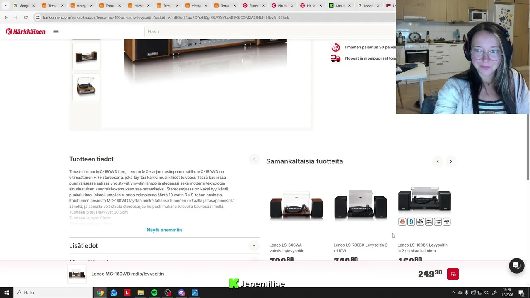
Task: Click the 30-day return icon
Action: [x=335, y=47]
